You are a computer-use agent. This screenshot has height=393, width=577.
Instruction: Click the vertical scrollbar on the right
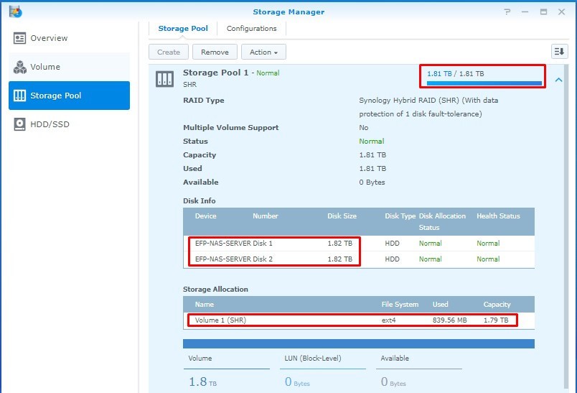click(566, 226)
